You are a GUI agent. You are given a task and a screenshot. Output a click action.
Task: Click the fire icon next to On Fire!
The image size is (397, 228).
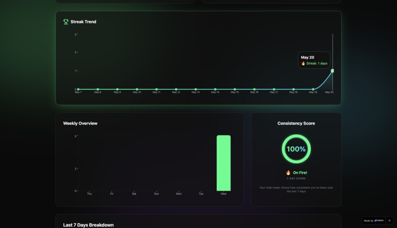coord(288,172)
